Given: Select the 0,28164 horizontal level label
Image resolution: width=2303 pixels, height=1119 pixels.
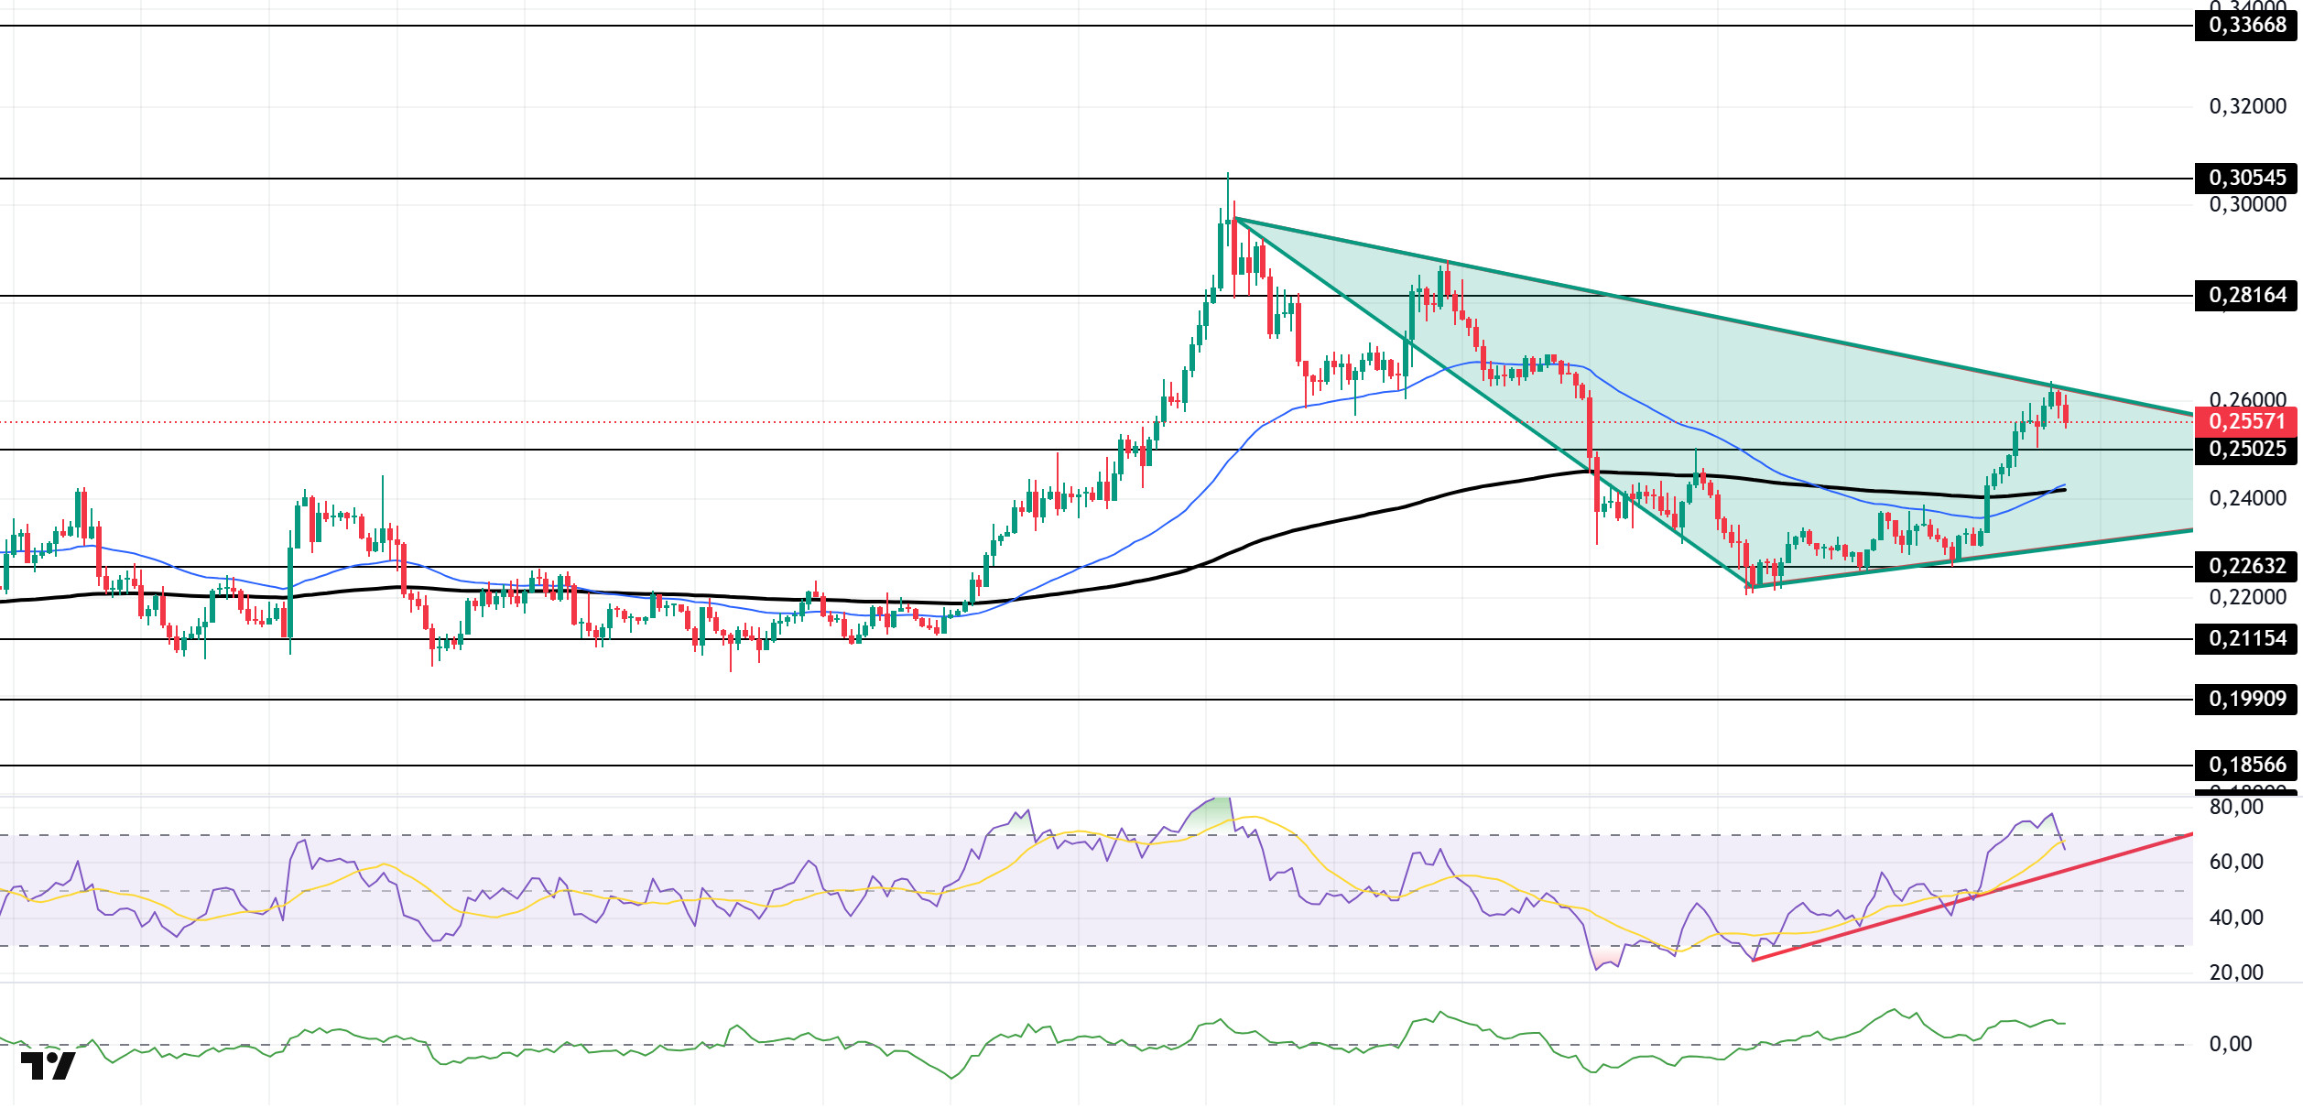Looking at the screenshot, I should (2246, 295).
